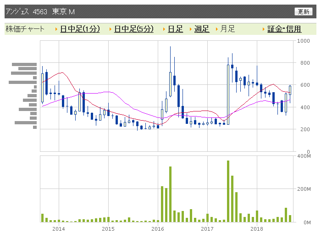Open the 日中足(1分) intraday chart link
Image resolution: width=321 pixels, height=244 pixels.
(80, 29)
